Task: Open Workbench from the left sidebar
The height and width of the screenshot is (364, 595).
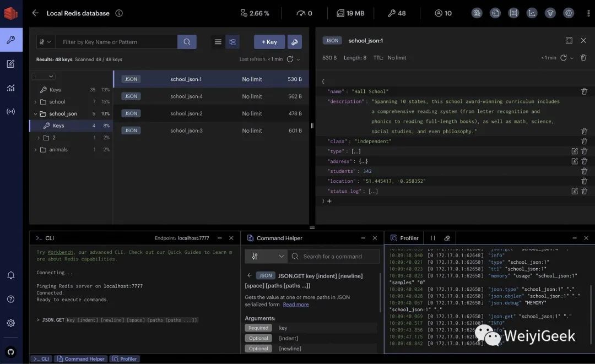Action: click(10, 64)
